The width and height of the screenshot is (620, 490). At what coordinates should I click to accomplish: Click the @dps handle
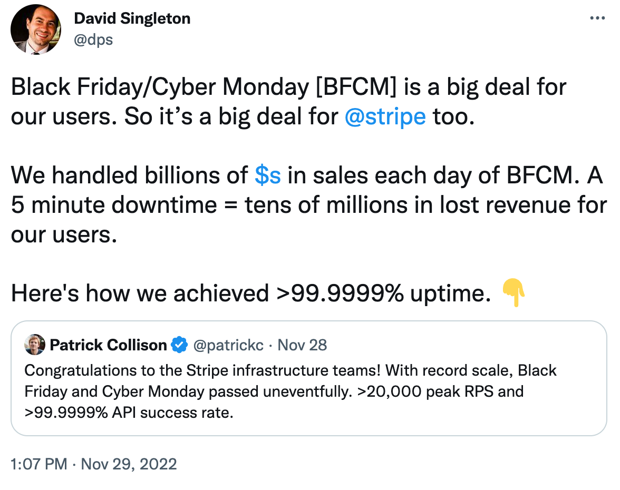(93, 40)
